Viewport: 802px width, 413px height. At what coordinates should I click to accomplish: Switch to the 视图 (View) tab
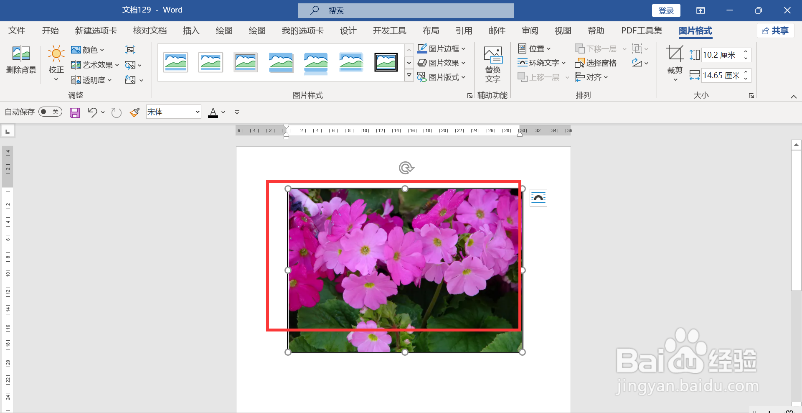[x=563, y=31]
